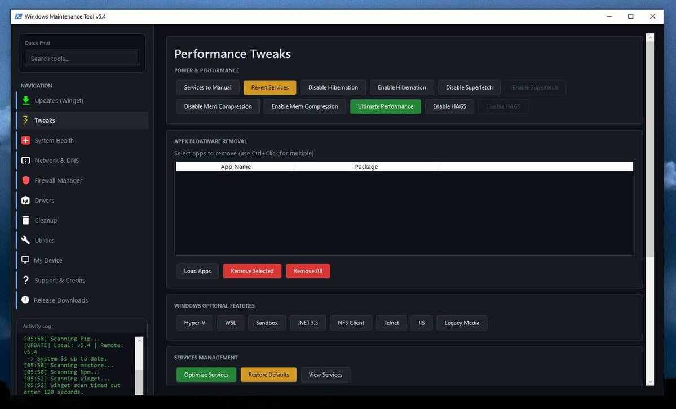Click the exclamation Release Downloads icon
The height and width of the screenshot is (409, 676).
[25, 300]
